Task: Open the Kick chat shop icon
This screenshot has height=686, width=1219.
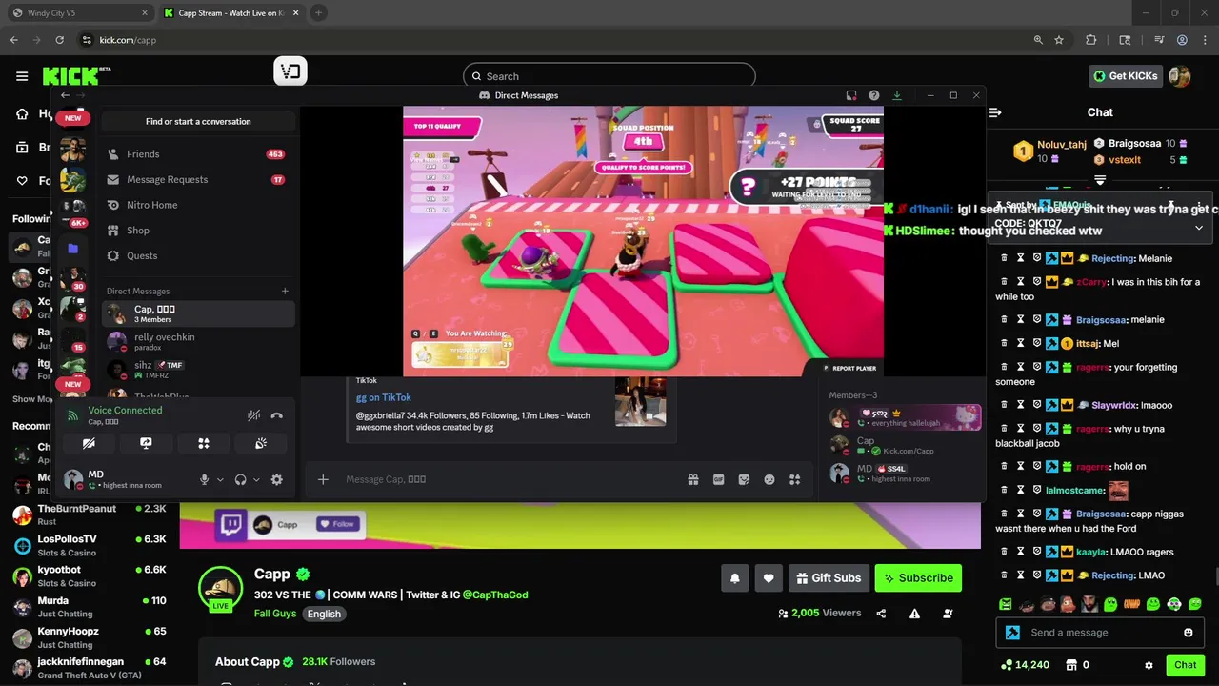Action: pos(1070,665)
